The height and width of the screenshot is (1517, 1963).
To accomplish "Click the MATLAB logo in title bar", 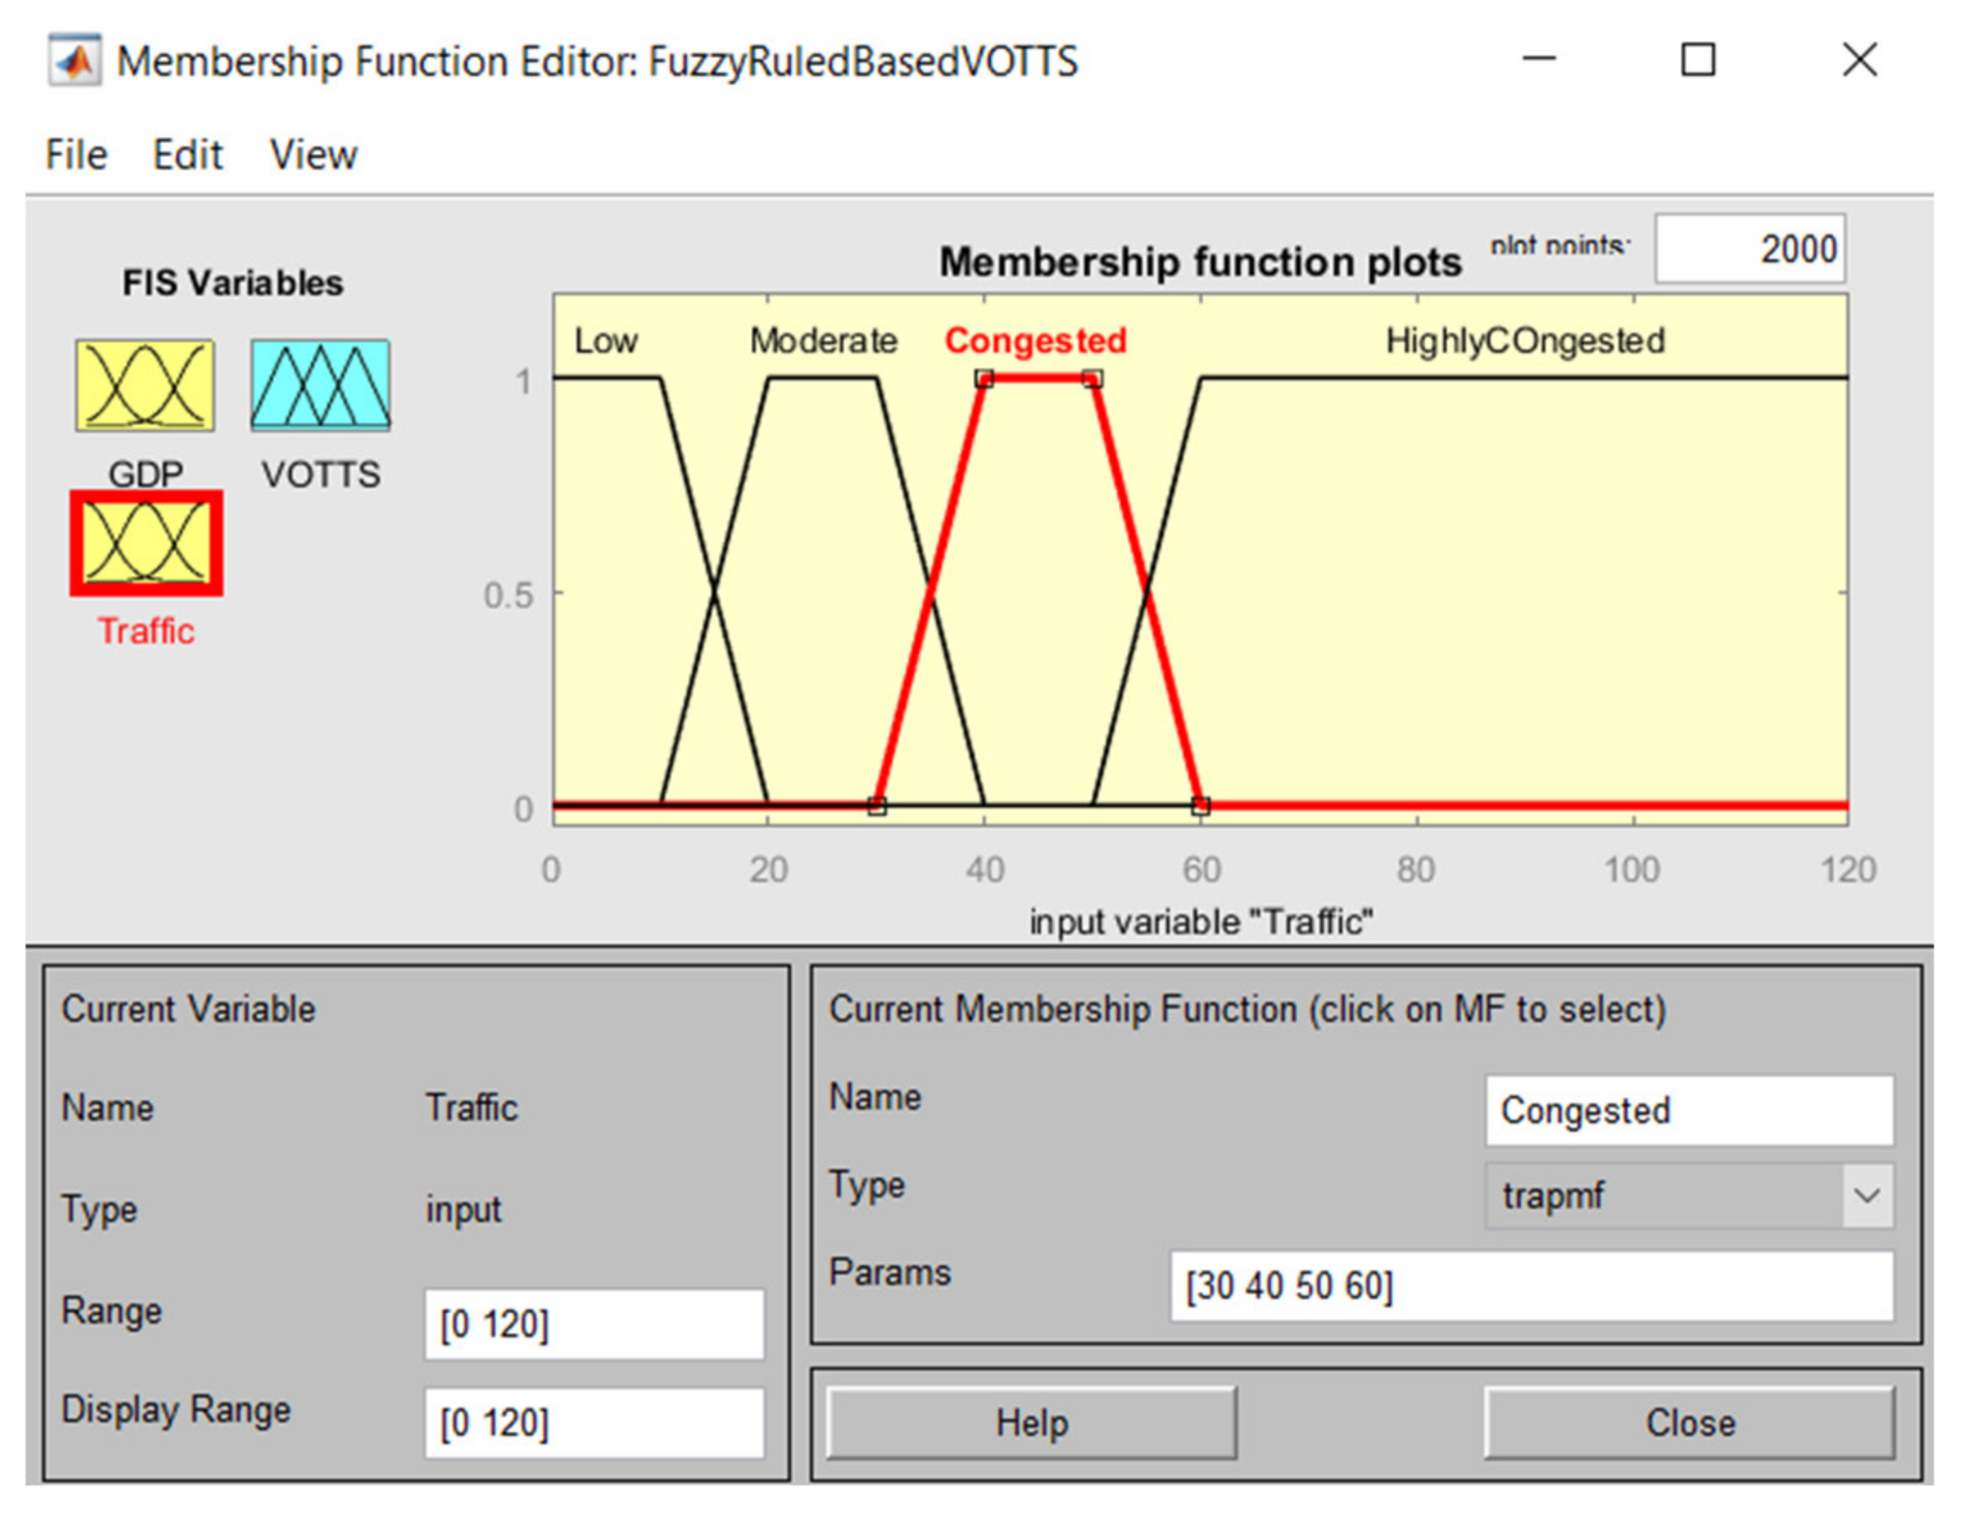I will pyautogui.click(x=74, y=61).
